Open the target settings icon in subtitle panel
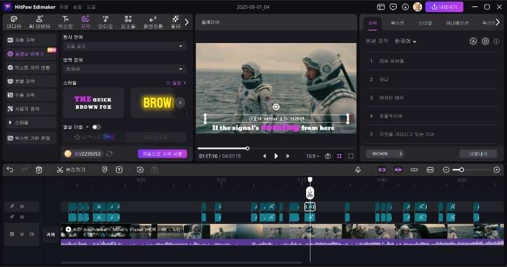 [485, 41]
